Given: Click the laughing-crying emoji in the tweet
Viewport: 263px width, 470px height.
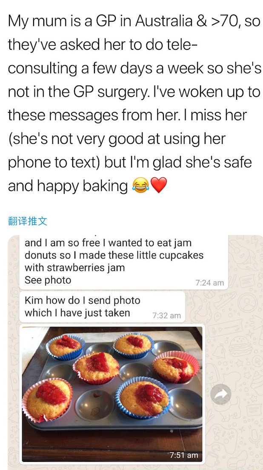Looking at the screenshot, I should click(140, 185).
